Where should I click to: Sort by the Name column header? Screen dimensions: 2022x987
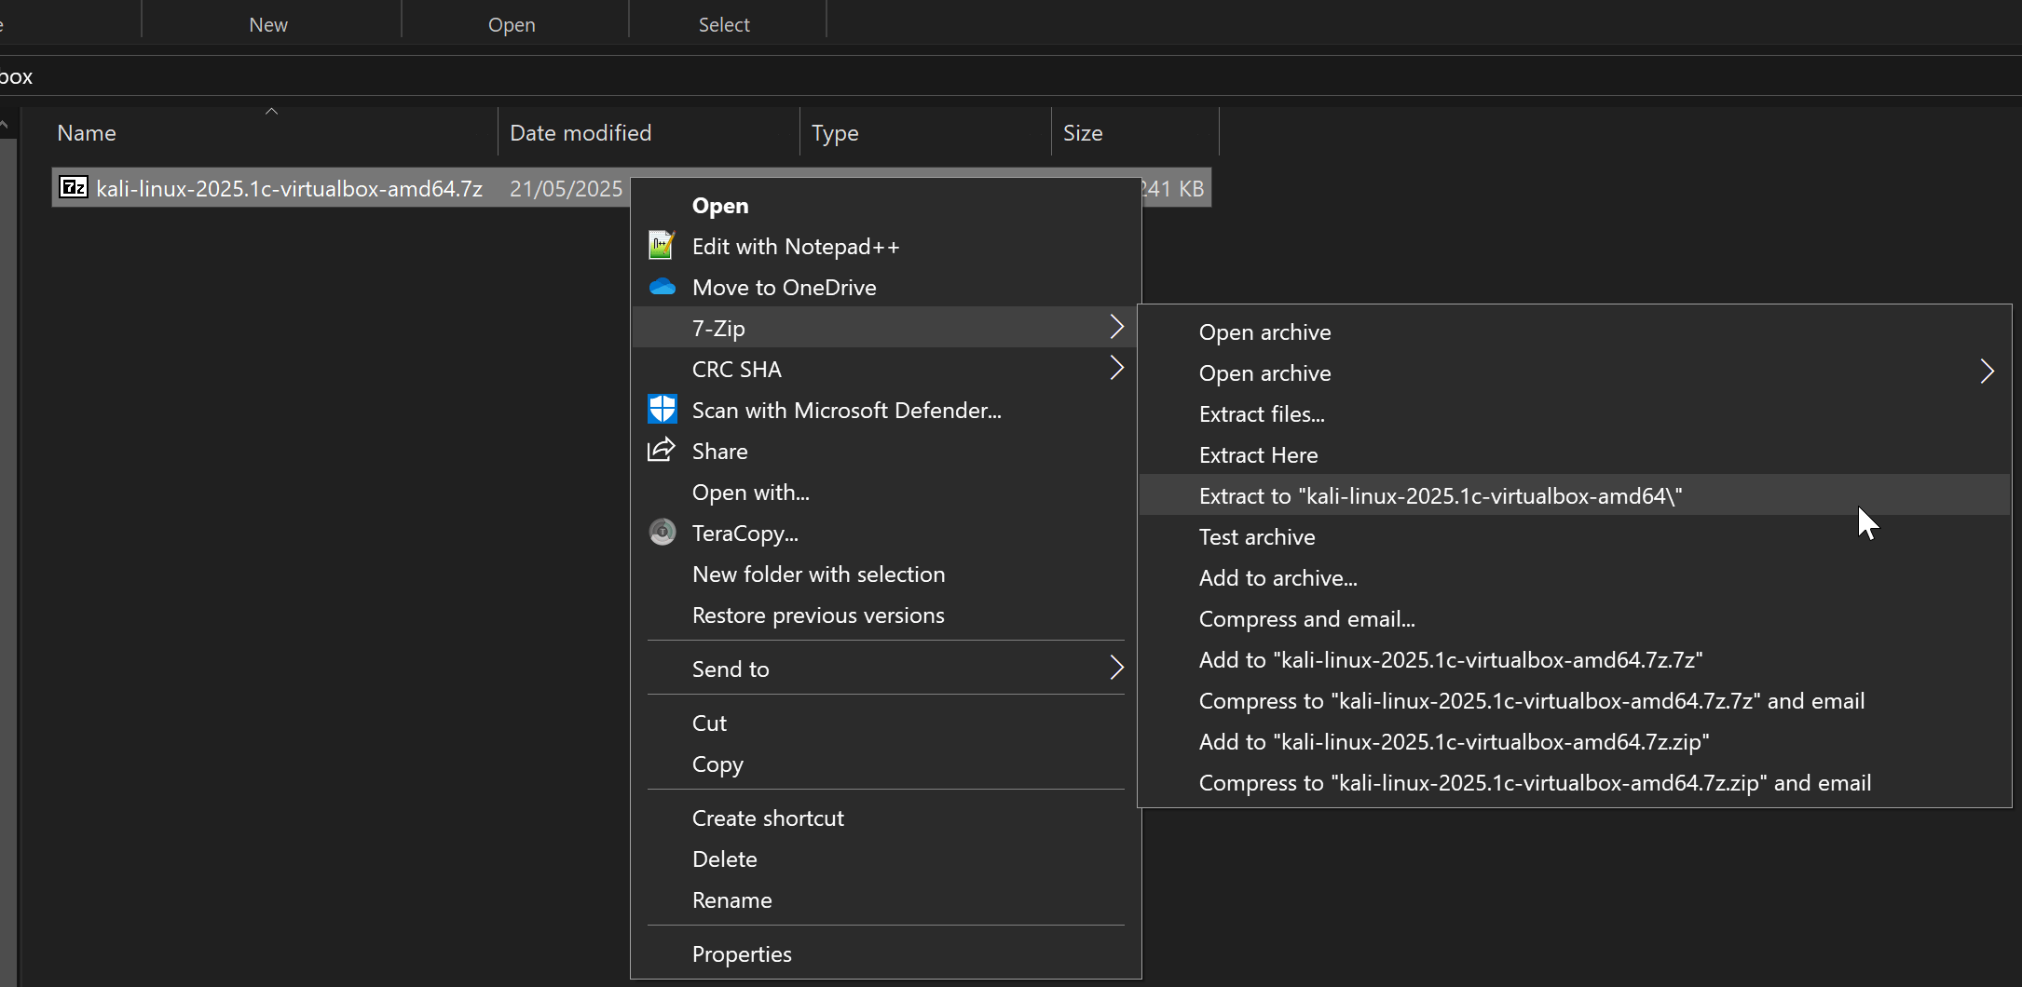(87, 132)
